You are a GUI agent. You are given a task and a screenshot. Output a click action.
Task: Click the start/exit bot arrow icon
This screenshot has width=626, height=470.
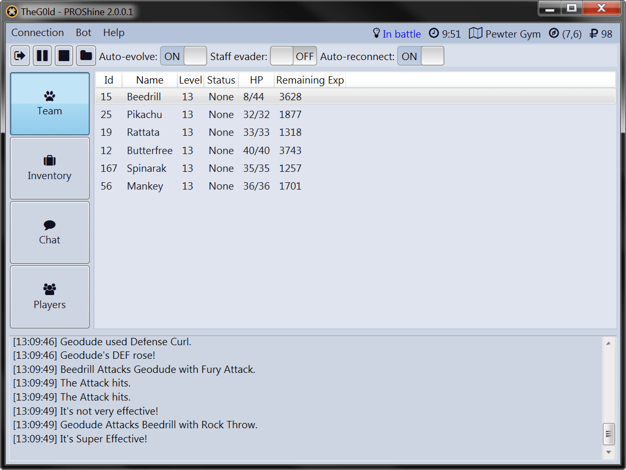point(19,56)
